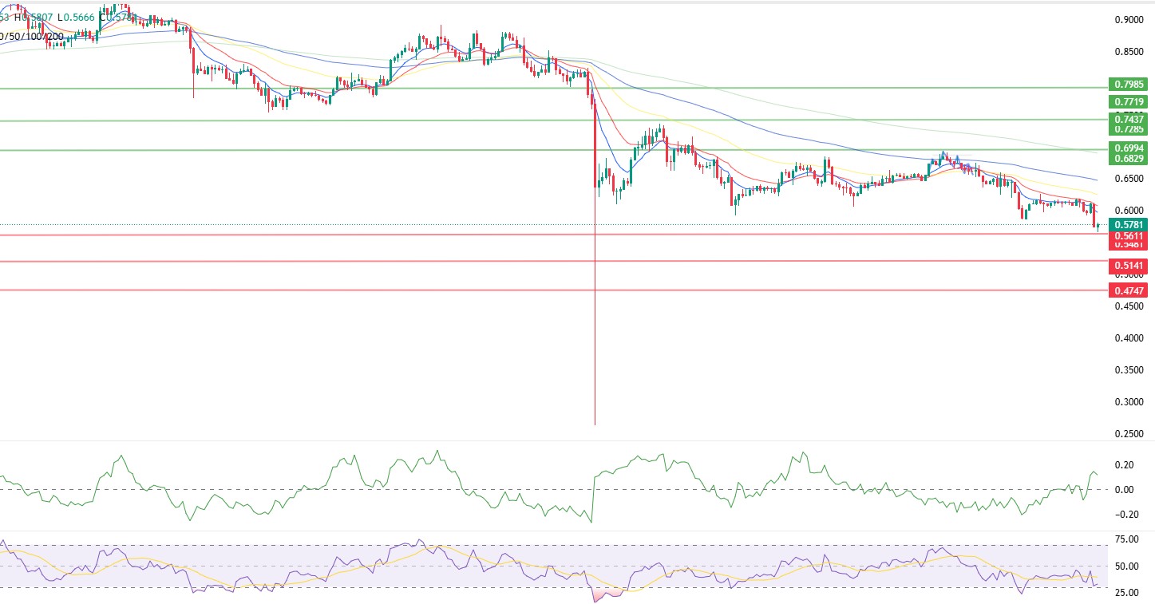This screenshot has width=1155, height=604.
Task: Select the 0.5611 red support label
Action: [1127, 236]
